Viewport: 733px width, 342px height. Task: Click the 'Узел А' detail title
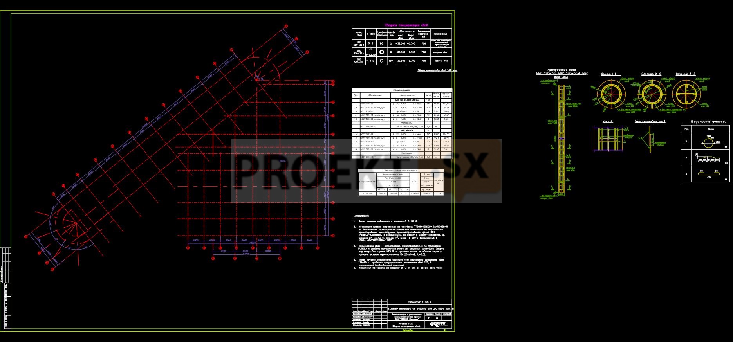click(x=608, y=122)
